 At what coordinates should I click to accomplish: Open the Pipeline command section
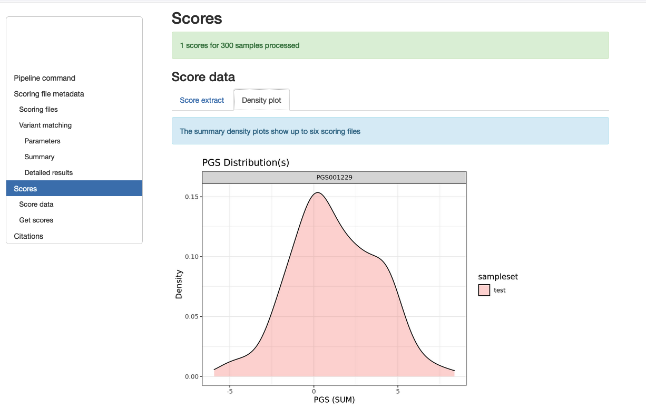[44, 78]
